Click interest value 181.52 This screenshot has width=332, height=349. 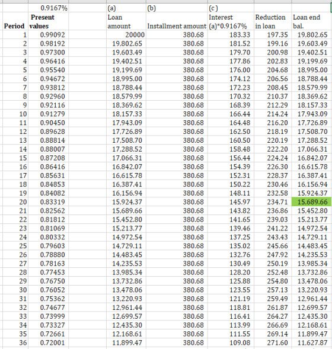(x=240, y=44)
